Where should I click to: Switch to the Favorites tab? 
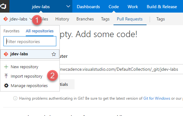[x=11, y=31]
